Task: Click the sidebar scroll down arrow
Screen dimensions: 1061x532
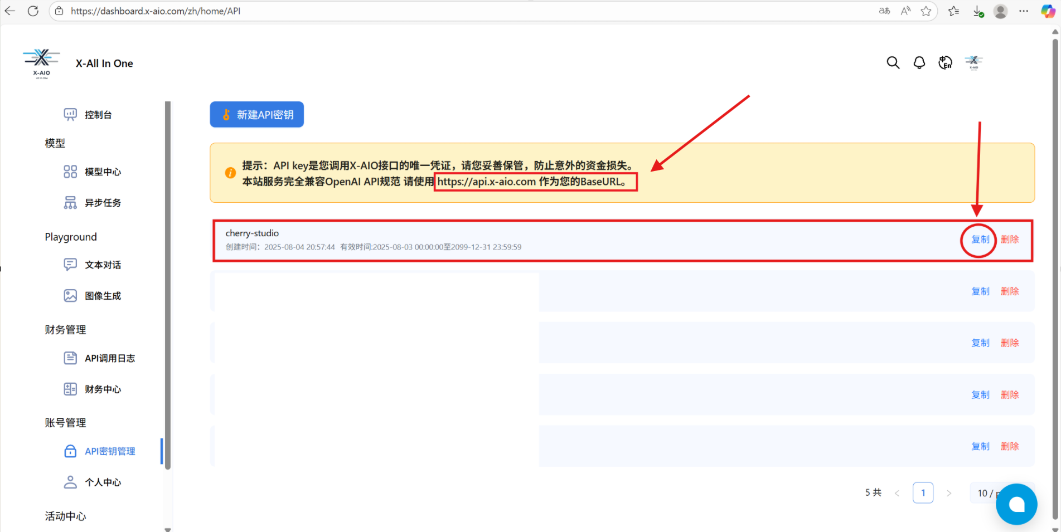Action: point(167,529)
